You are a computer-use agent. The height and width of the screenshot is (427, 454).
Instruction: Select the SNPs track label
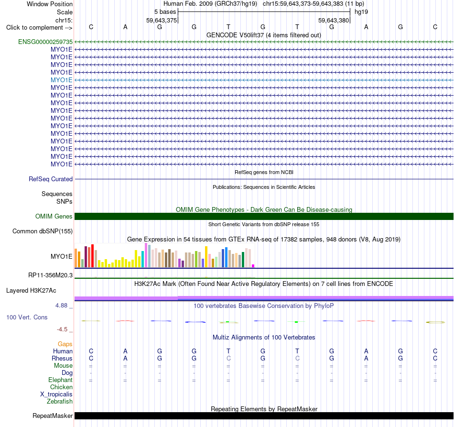(65, 201)
